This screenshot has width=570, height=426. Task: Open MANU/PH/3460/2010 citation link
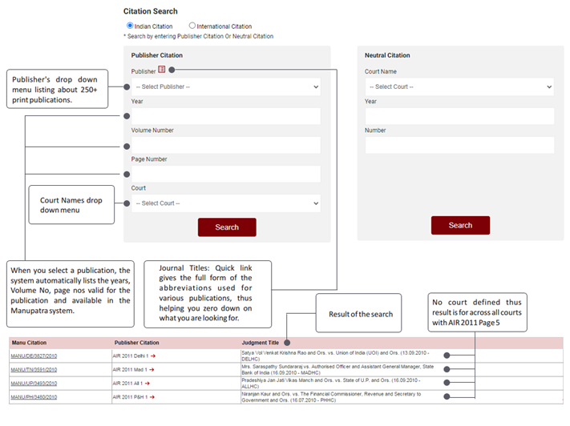tap(34, 396)
